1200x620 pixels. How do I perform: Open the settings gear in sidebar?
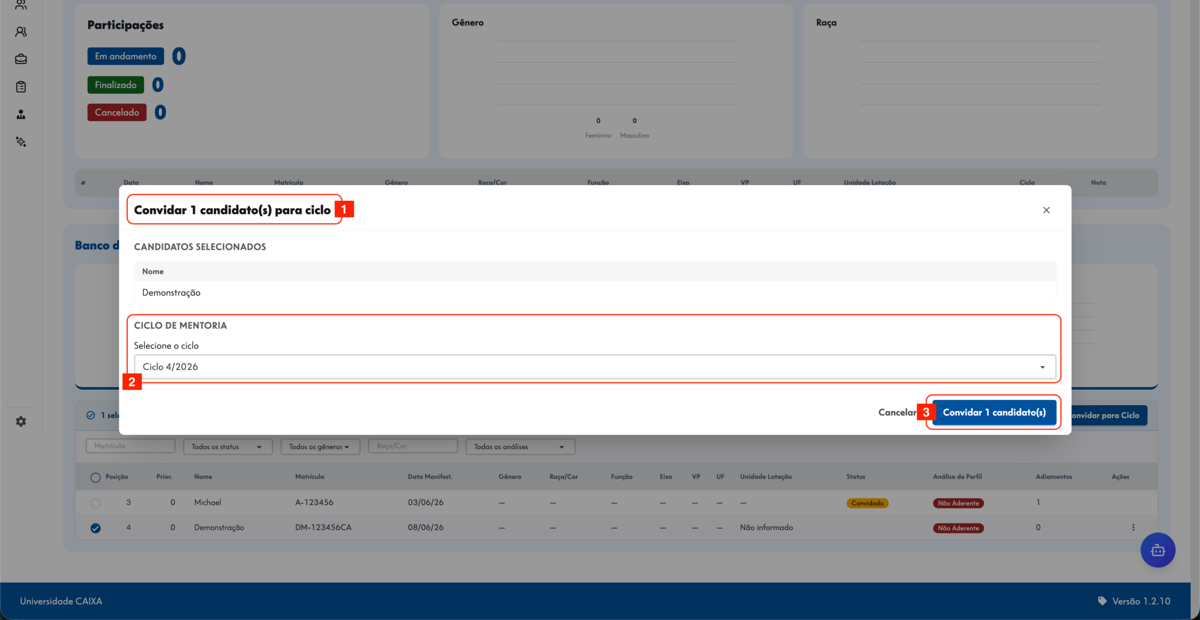click(x=21, y=421)
